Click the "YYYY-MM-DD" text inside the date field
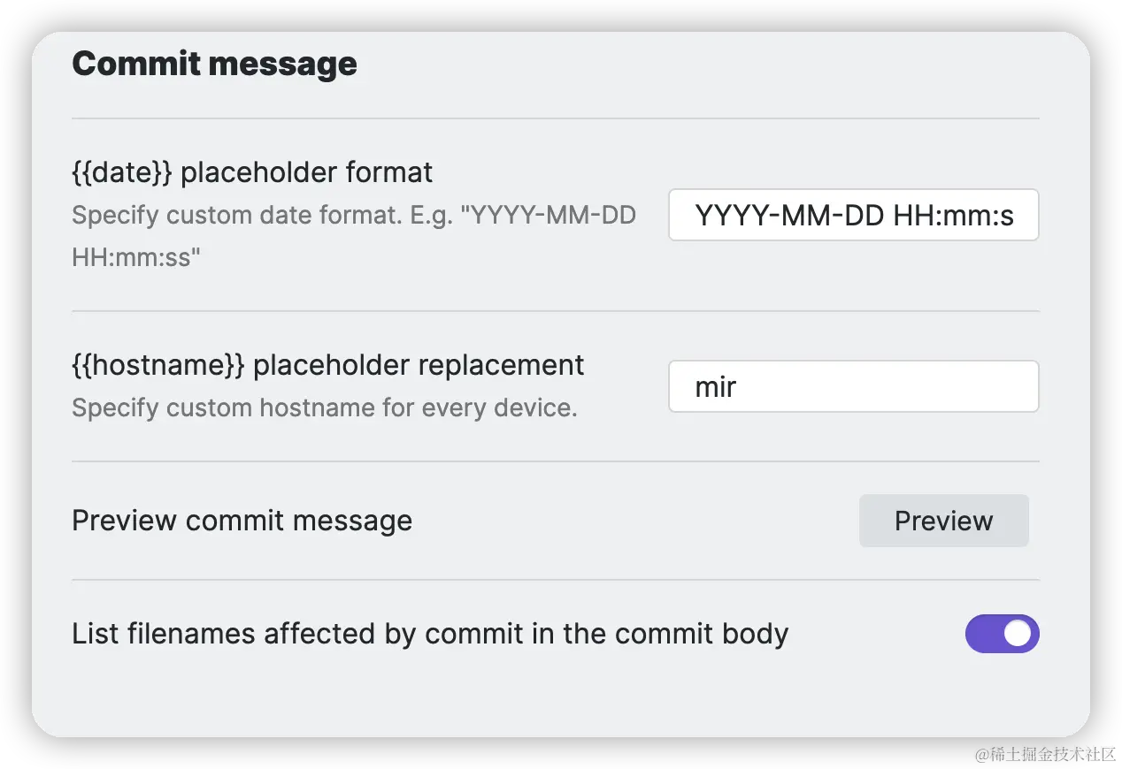The width and height of the screenshot is (1122, 769). [789, 216]
